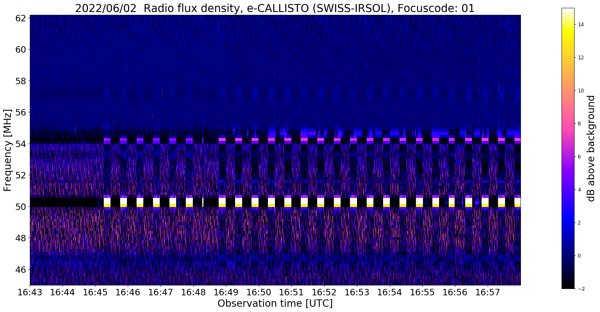Click the 52 MHz frequency tick label
Image resolution: width=600 pixels, height=312 pixels.
21,175
